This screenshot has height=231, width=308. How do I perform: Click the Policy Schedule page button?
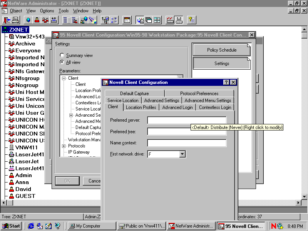[x=222, y=50]
